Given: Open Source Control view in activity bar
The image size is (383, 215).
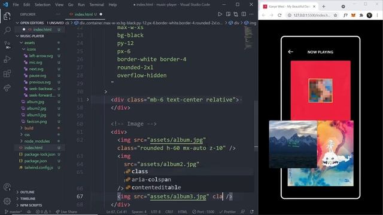Looking at the screenshot, I should click(7, 45).
